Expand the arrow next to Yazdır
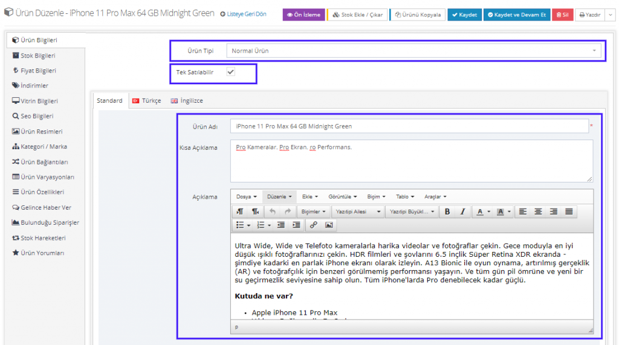Viewport: 619px width, 345px height. coord(611,15)
